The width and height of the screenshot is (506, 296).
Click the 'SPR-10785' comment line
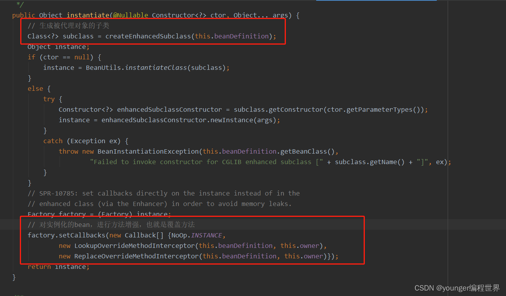pyautogui.click(x=164, y=193)
